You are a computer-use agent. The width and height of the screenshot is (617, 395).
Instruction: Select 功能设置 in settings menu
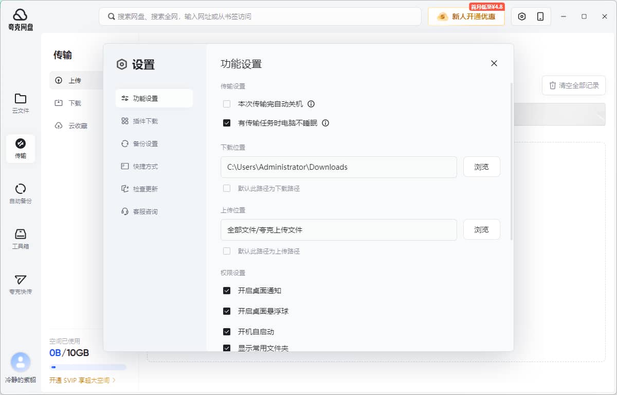[154, 98]
